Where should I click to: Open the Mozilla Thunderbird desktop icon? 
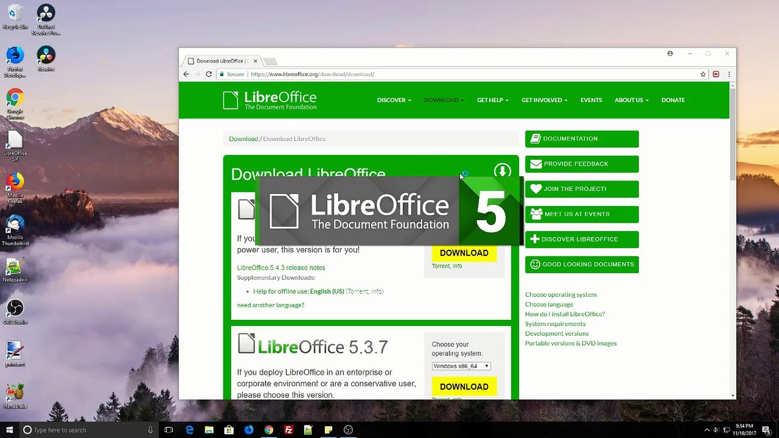tap(15, 231)
